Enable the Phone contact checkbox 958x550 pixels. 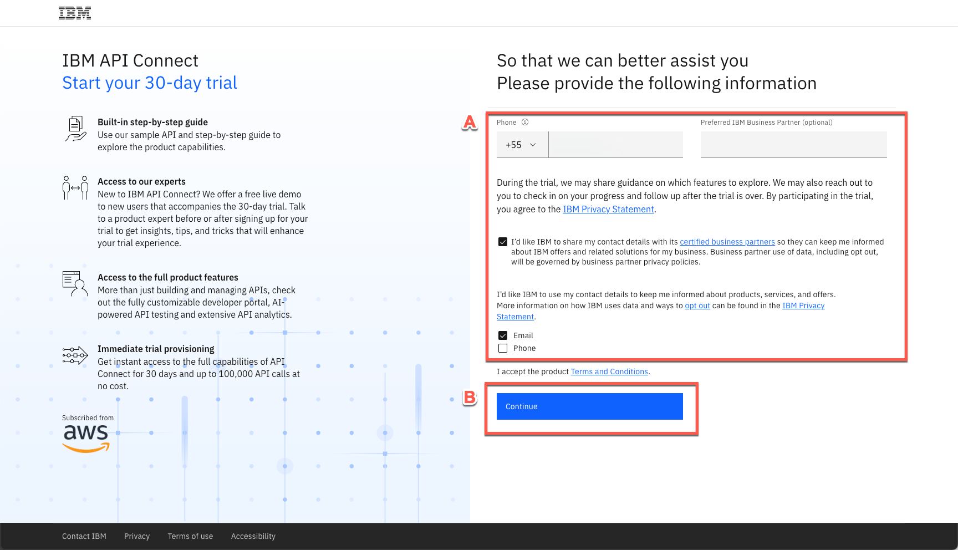pyautogui.click(x=503, y=348)
